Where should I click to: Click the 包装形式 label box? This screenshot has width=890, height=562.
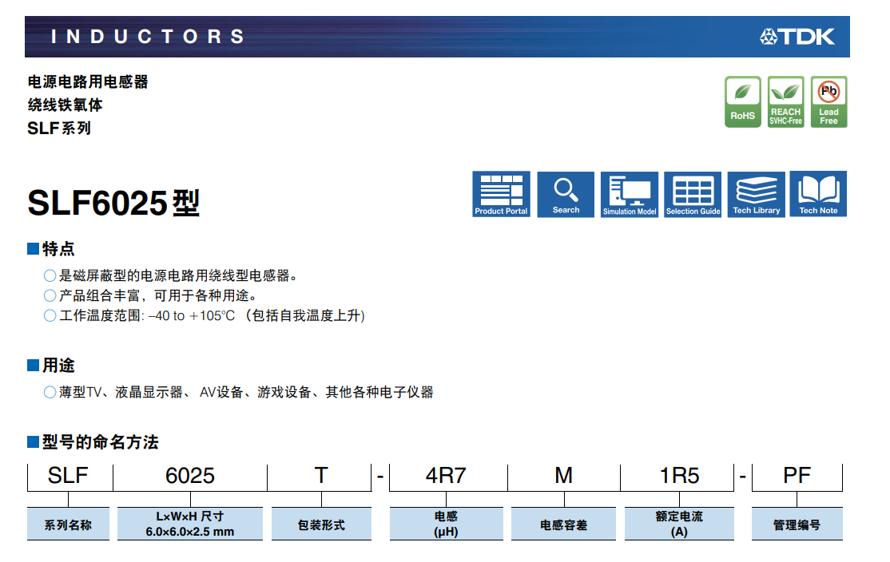(x=321, y=524)
